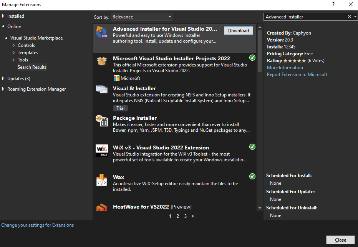This screenshot has height=247, width=358.
Task: Click installed checkmark on Microsoft Installer Projects
Action: [x=252, y=58]
